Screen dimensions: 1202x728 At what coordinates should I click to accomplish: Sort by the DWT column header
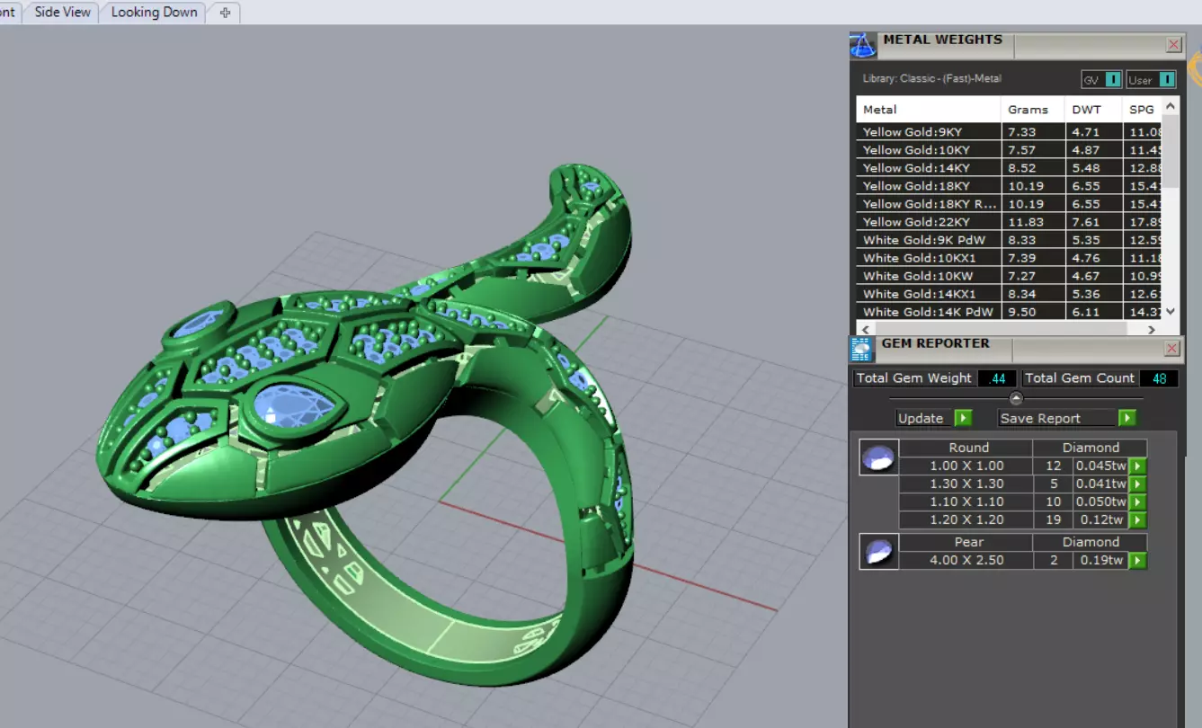[x=1093, y=110]
